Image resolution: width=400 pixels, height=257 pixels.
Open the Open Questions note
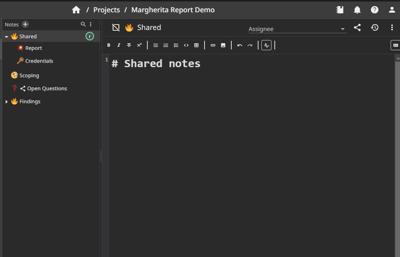pos(47,88)
